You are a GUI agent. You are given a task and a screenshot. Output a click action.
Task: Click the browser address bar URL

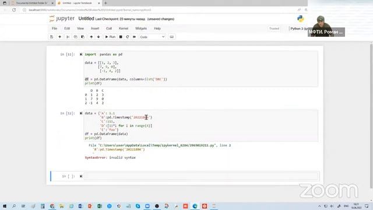(90, 10)
